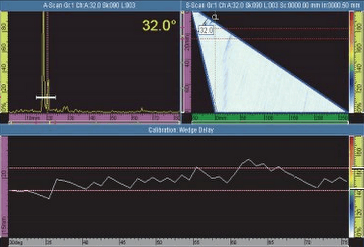The width and height of the screenshot is (364, 247).
Task: Open the S-Scan color palette bar
Action: 352,62
